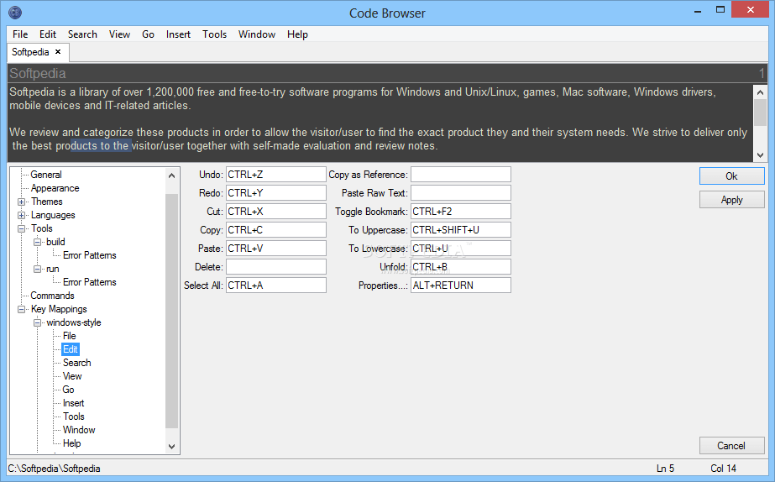
Task: Select View under windows-style key mappings
Action: 72,376
